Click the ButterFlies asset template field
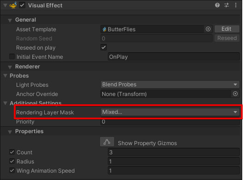The width and height of the screenshot is (245, 180). tap(157, 29)
